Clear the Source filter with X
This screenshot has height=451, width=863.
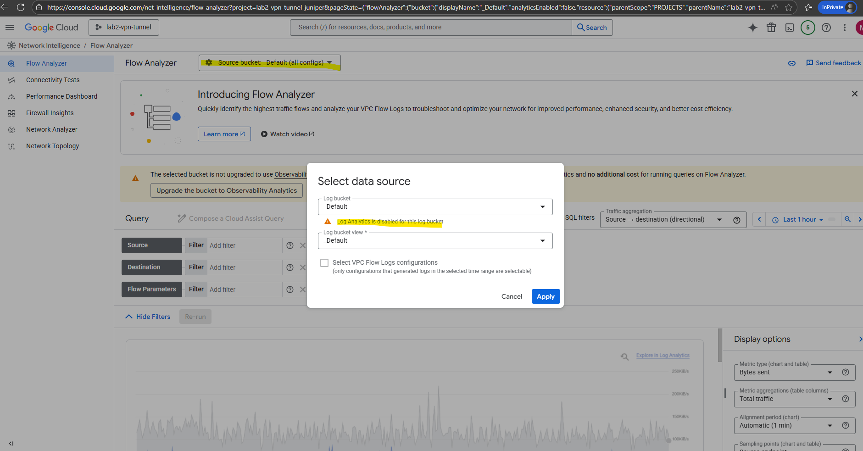point(303,245)
